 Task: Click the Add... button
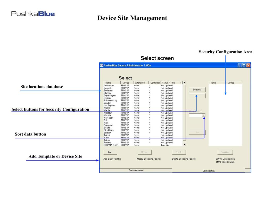point(110,152)
